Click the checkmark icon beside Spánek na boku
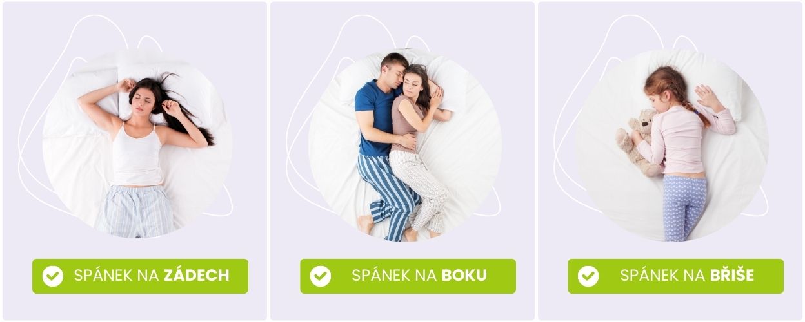The image size is (805, 322). click(321, 276)
